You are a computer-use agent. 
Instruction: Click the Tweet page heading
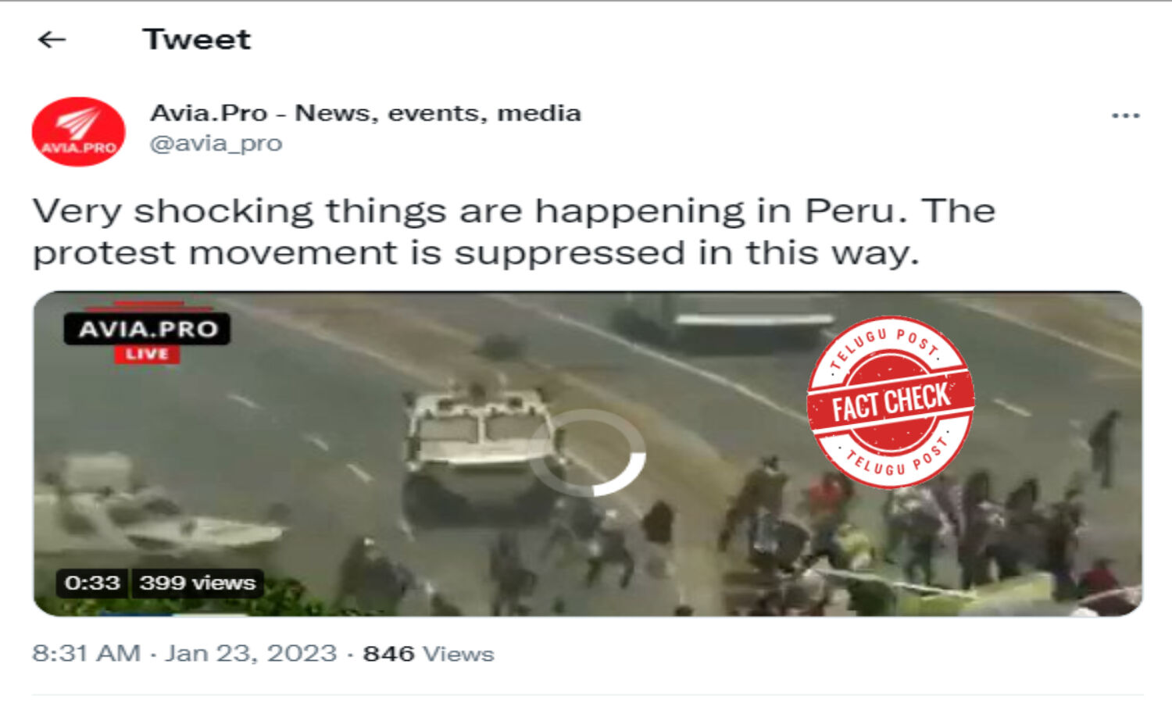[197, 39]
